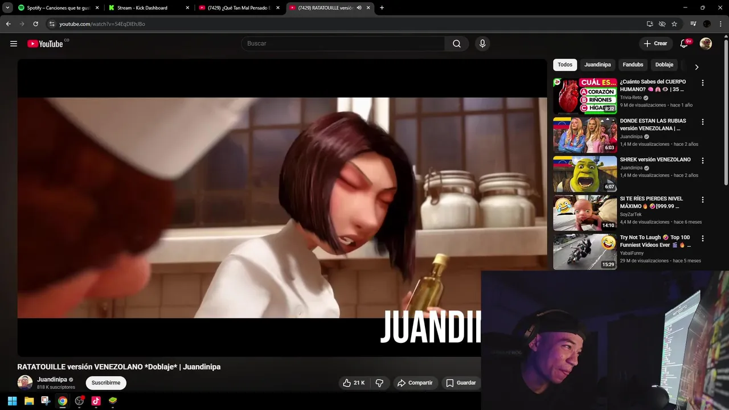Open the third-party cookies eye icon
Viewport: 729px width, 410px height.
pyautogui.click(x=662, y=24)
